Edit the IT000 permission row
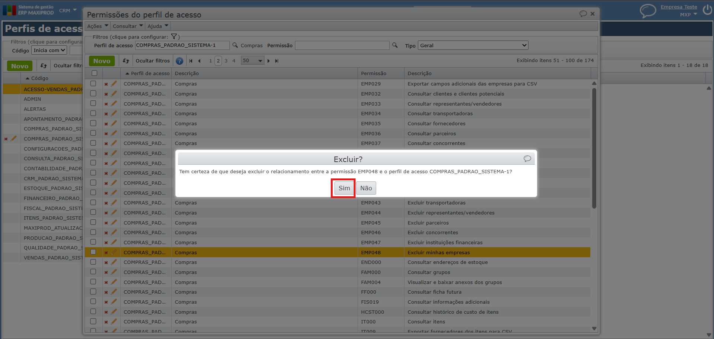The image size is (714, 339). (x=114, y=322)
